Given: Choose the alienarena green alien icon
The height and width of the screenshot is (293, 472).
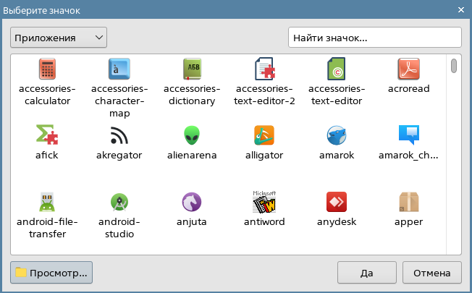Looking at the screenshot, I should (x=192, y=135).
